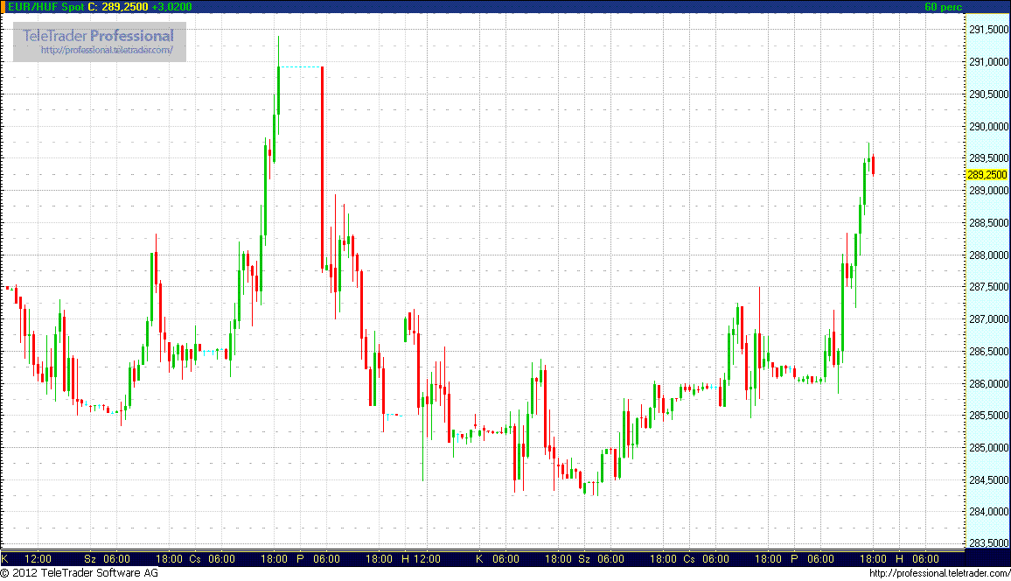Click the +3,0200 change value in header
Image resolution: width=1011 pixels, height=581 pixels.
coord(171,6)
